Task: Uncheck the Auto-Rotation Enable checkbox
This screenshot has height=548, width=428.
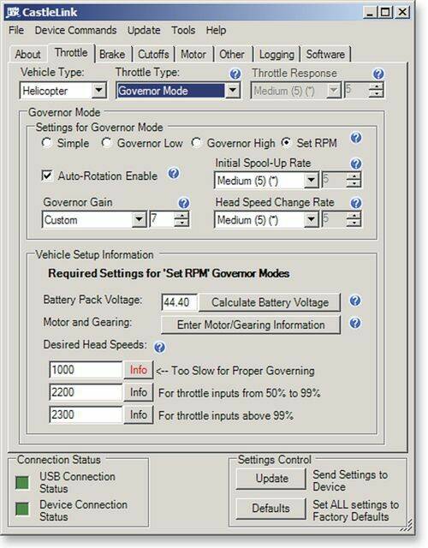Action: click(x=47, y=175)
